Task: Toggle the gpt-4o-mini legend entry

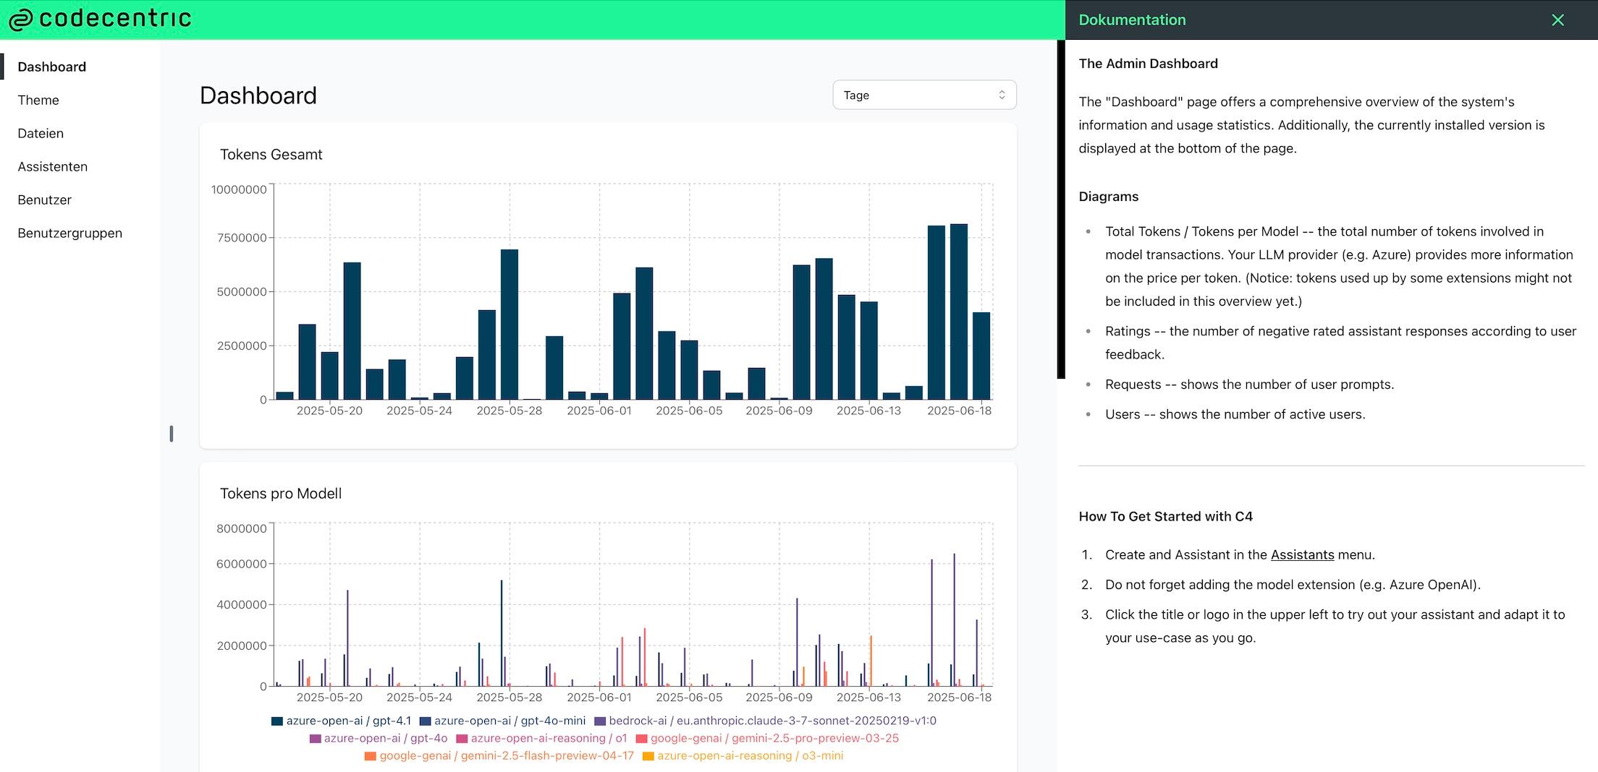Action: coord(503,721)
